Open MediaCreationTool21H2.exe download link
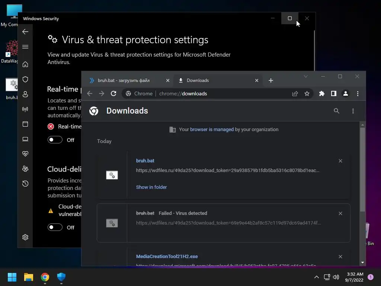This screenshot has height=286, width=381. point(167,256)
